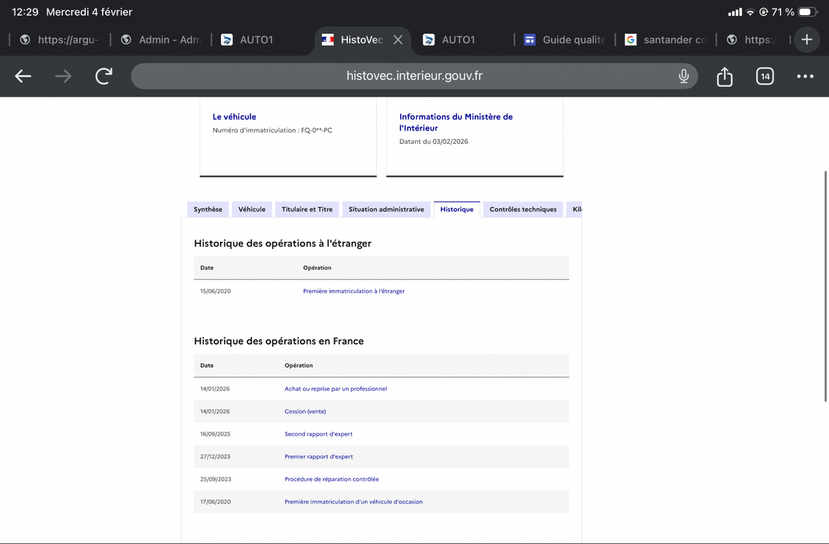The width and height of the screenshot is (829, 544).
Task: Open the Contrôles techniques tab
Action: 523,209
